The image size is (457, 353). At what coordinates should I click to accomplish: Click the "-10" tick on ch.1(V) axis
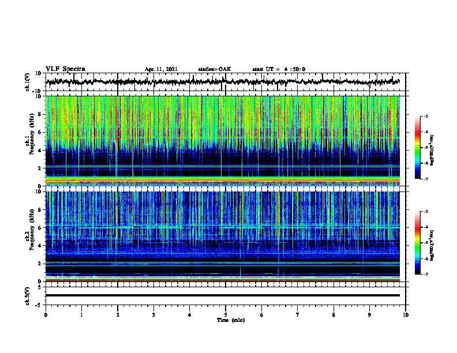[38, 91]
